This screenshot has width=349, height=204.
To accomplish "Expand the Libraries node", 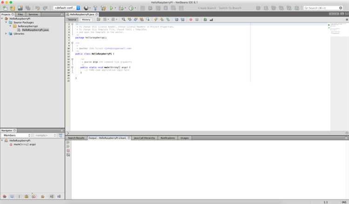I will tap(6, 34).
